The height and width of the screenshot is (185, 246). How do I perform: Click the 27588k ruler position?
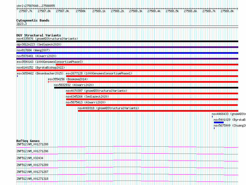point(81,11)
